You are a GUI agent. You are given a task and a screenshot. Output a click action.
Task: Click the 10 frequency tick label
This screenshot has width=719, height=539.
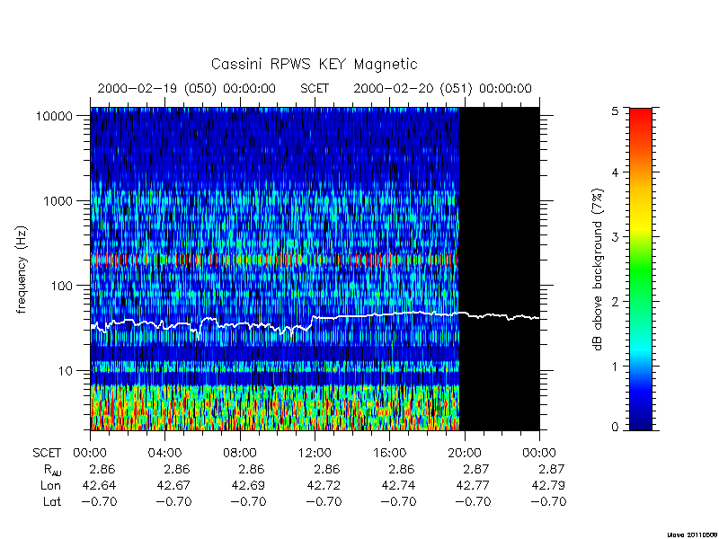point(66,370)
